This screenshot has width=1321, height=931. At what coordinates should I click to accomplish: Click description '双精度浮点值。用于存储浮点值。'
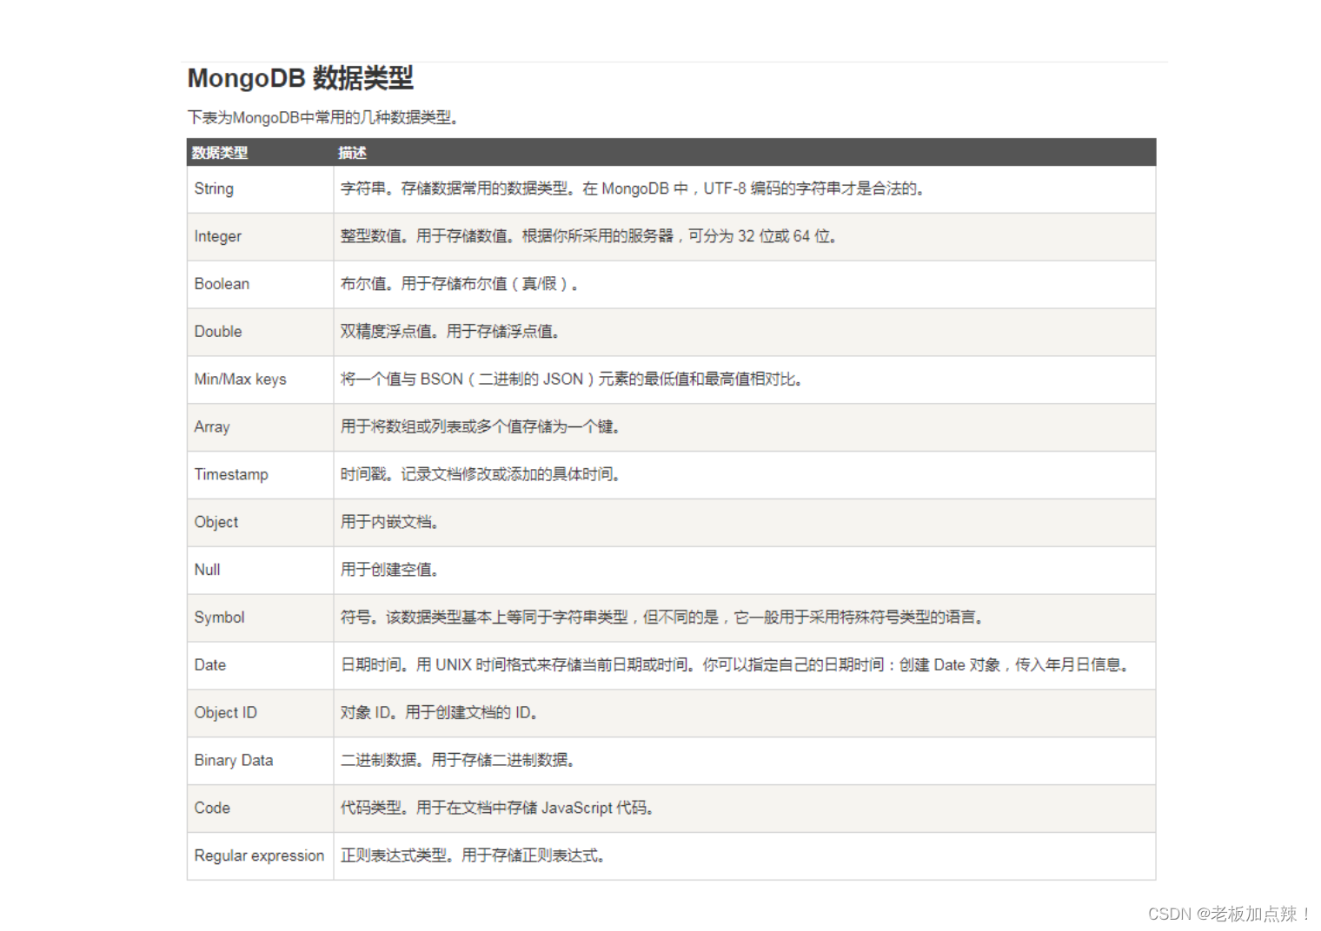tap(451, 332)
